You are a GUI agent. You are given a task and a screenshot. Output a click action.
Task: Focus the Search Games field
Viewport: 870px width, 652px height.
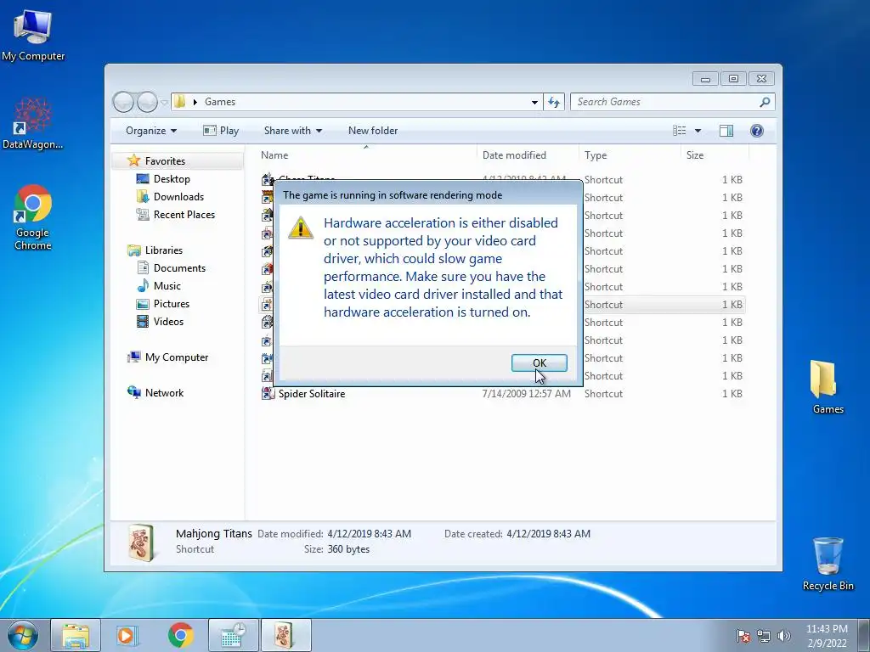point(664,102)
